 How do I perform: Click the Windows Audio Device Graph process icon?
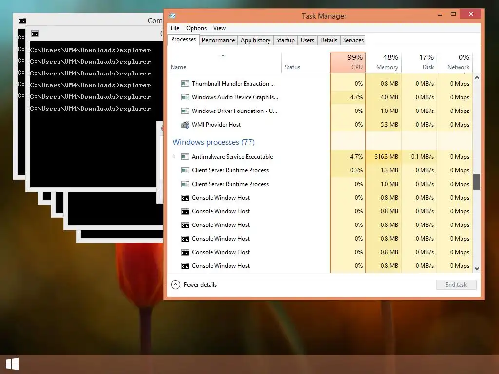coord(185,97)
